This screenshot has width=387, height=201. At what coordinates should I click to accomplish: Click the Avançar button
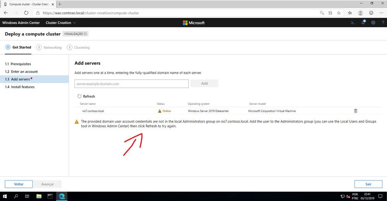[x=48, y=184]
